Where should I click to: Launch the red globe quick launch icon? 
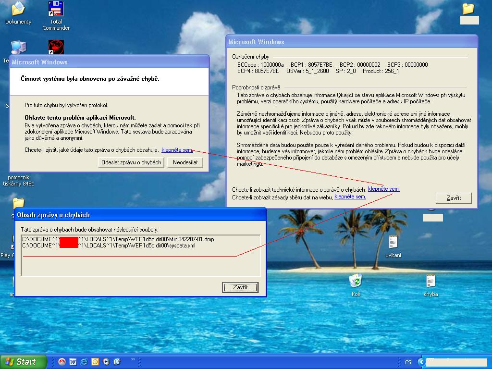coord(62,362)
